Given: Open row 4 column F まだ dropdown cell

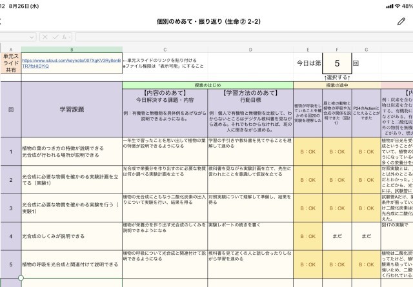Looking at the screenshot, I should (337, 236).
